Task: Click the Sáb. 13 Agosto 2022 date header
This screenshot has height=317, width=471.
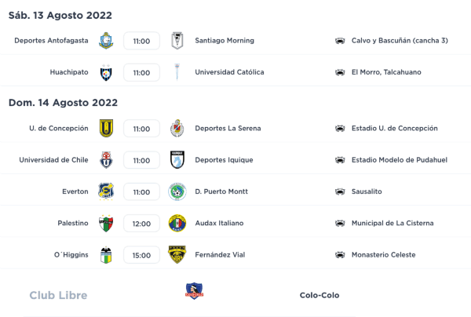Action: pyautogui.click(x=60, y=16)
